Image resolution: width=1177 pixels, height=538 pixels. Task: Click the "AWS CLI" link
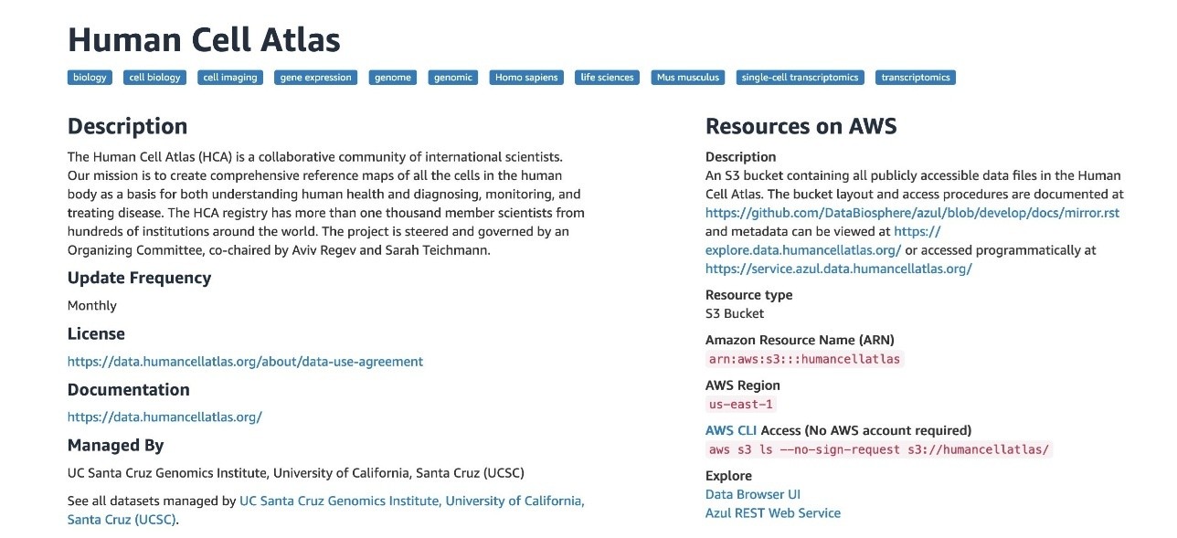tap(731, 430)
